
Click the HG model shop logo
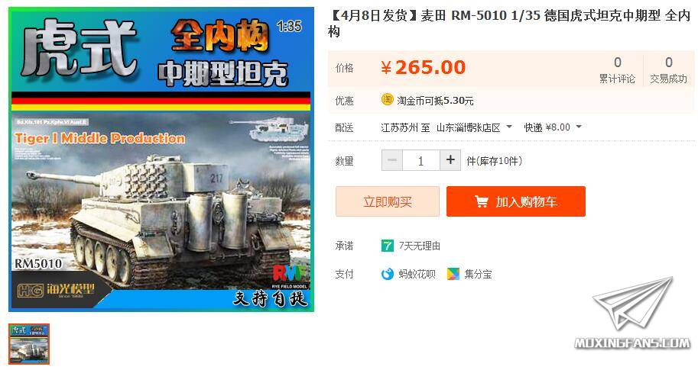coord(56,291)
